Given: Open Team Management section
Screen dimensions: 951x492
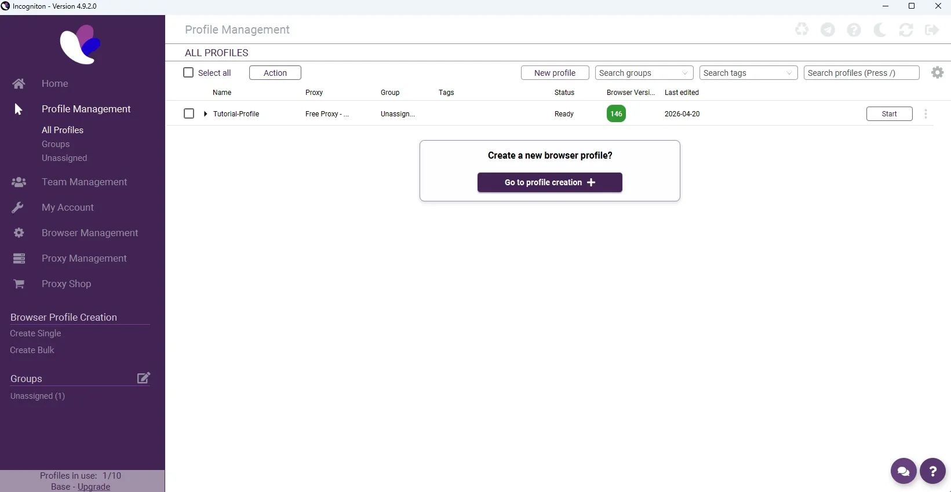Looking at the screenshot, I should 85,182.
